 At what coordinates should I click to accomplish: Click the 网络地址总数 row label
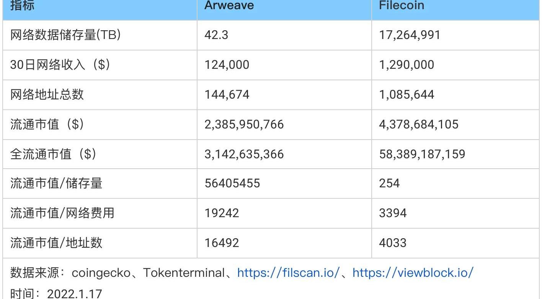point(47,94)
